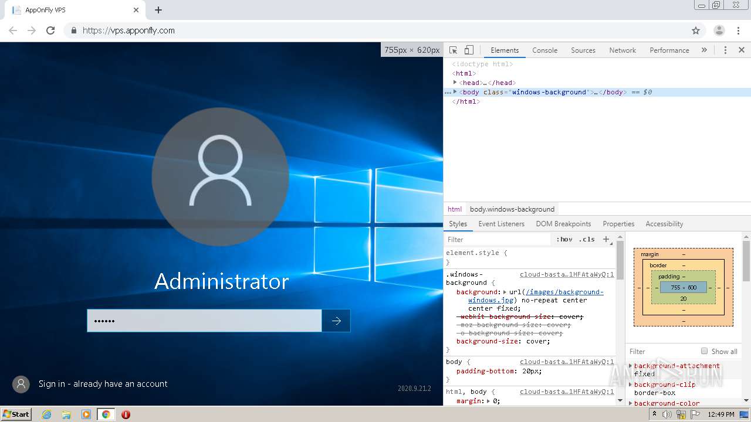The height and width of the screenshot is (422, 751).
Task: Click the padding-bottom 20 value in box model
Action: (x=684, y=299)
